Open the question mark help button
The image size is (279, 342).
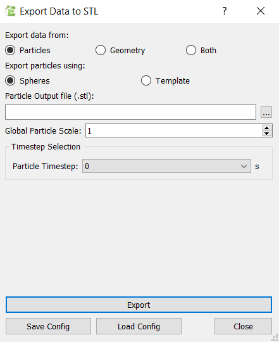(225, 11)
